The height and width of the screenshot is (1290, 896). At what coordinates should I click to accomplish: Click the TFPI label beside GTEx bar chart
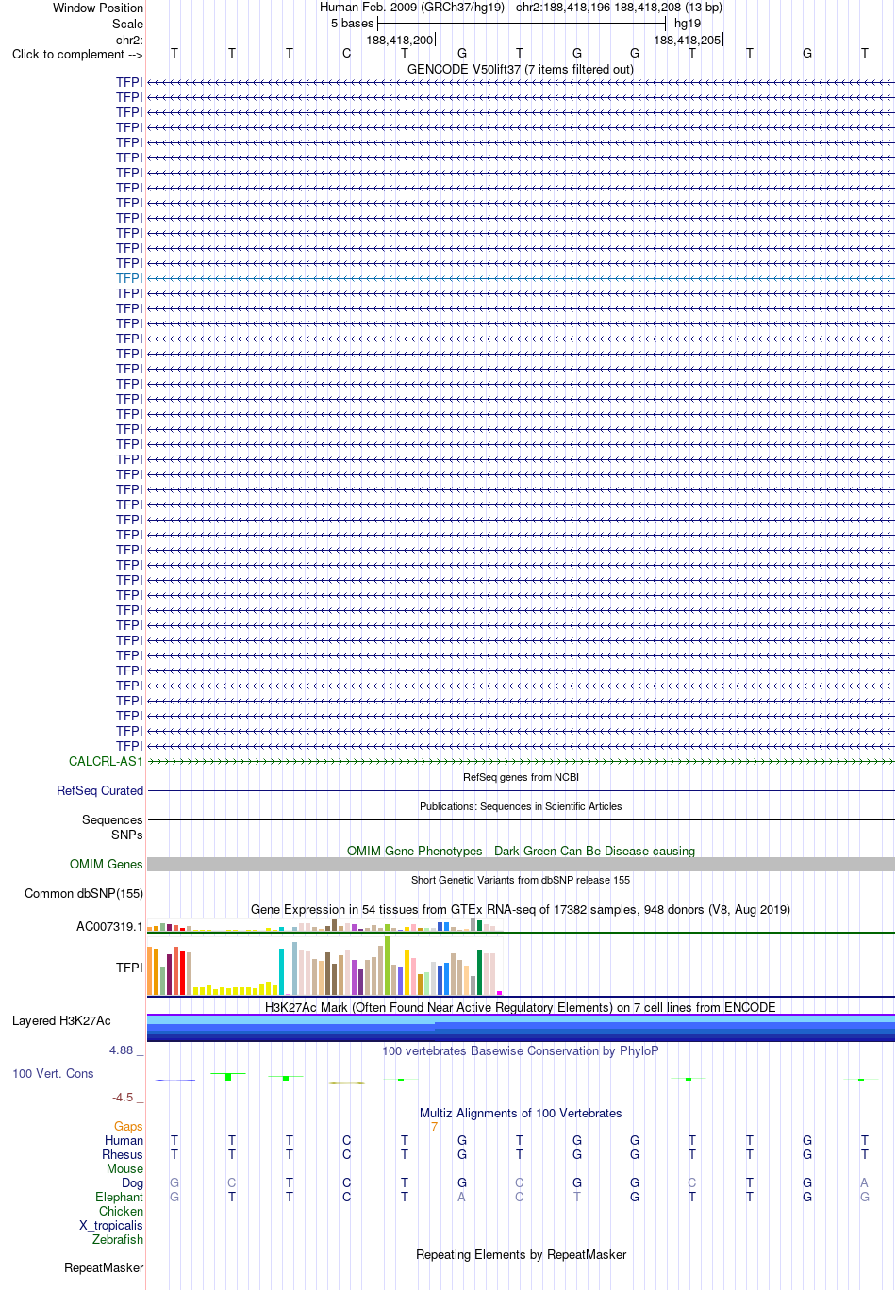129,967
